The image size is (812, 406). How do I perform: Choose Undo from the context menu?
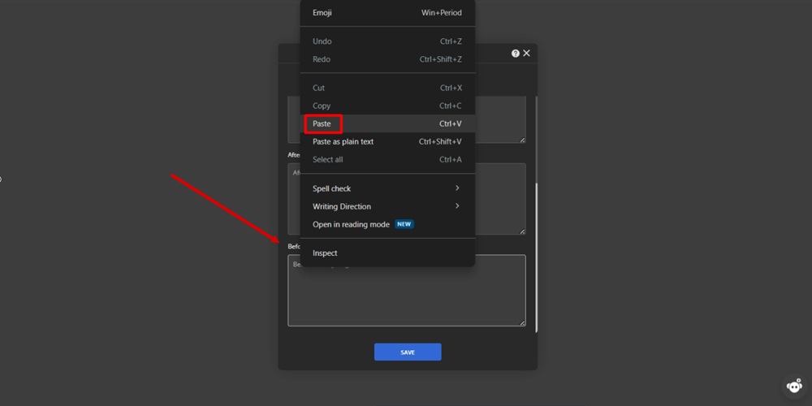click(x=387, y=41)
